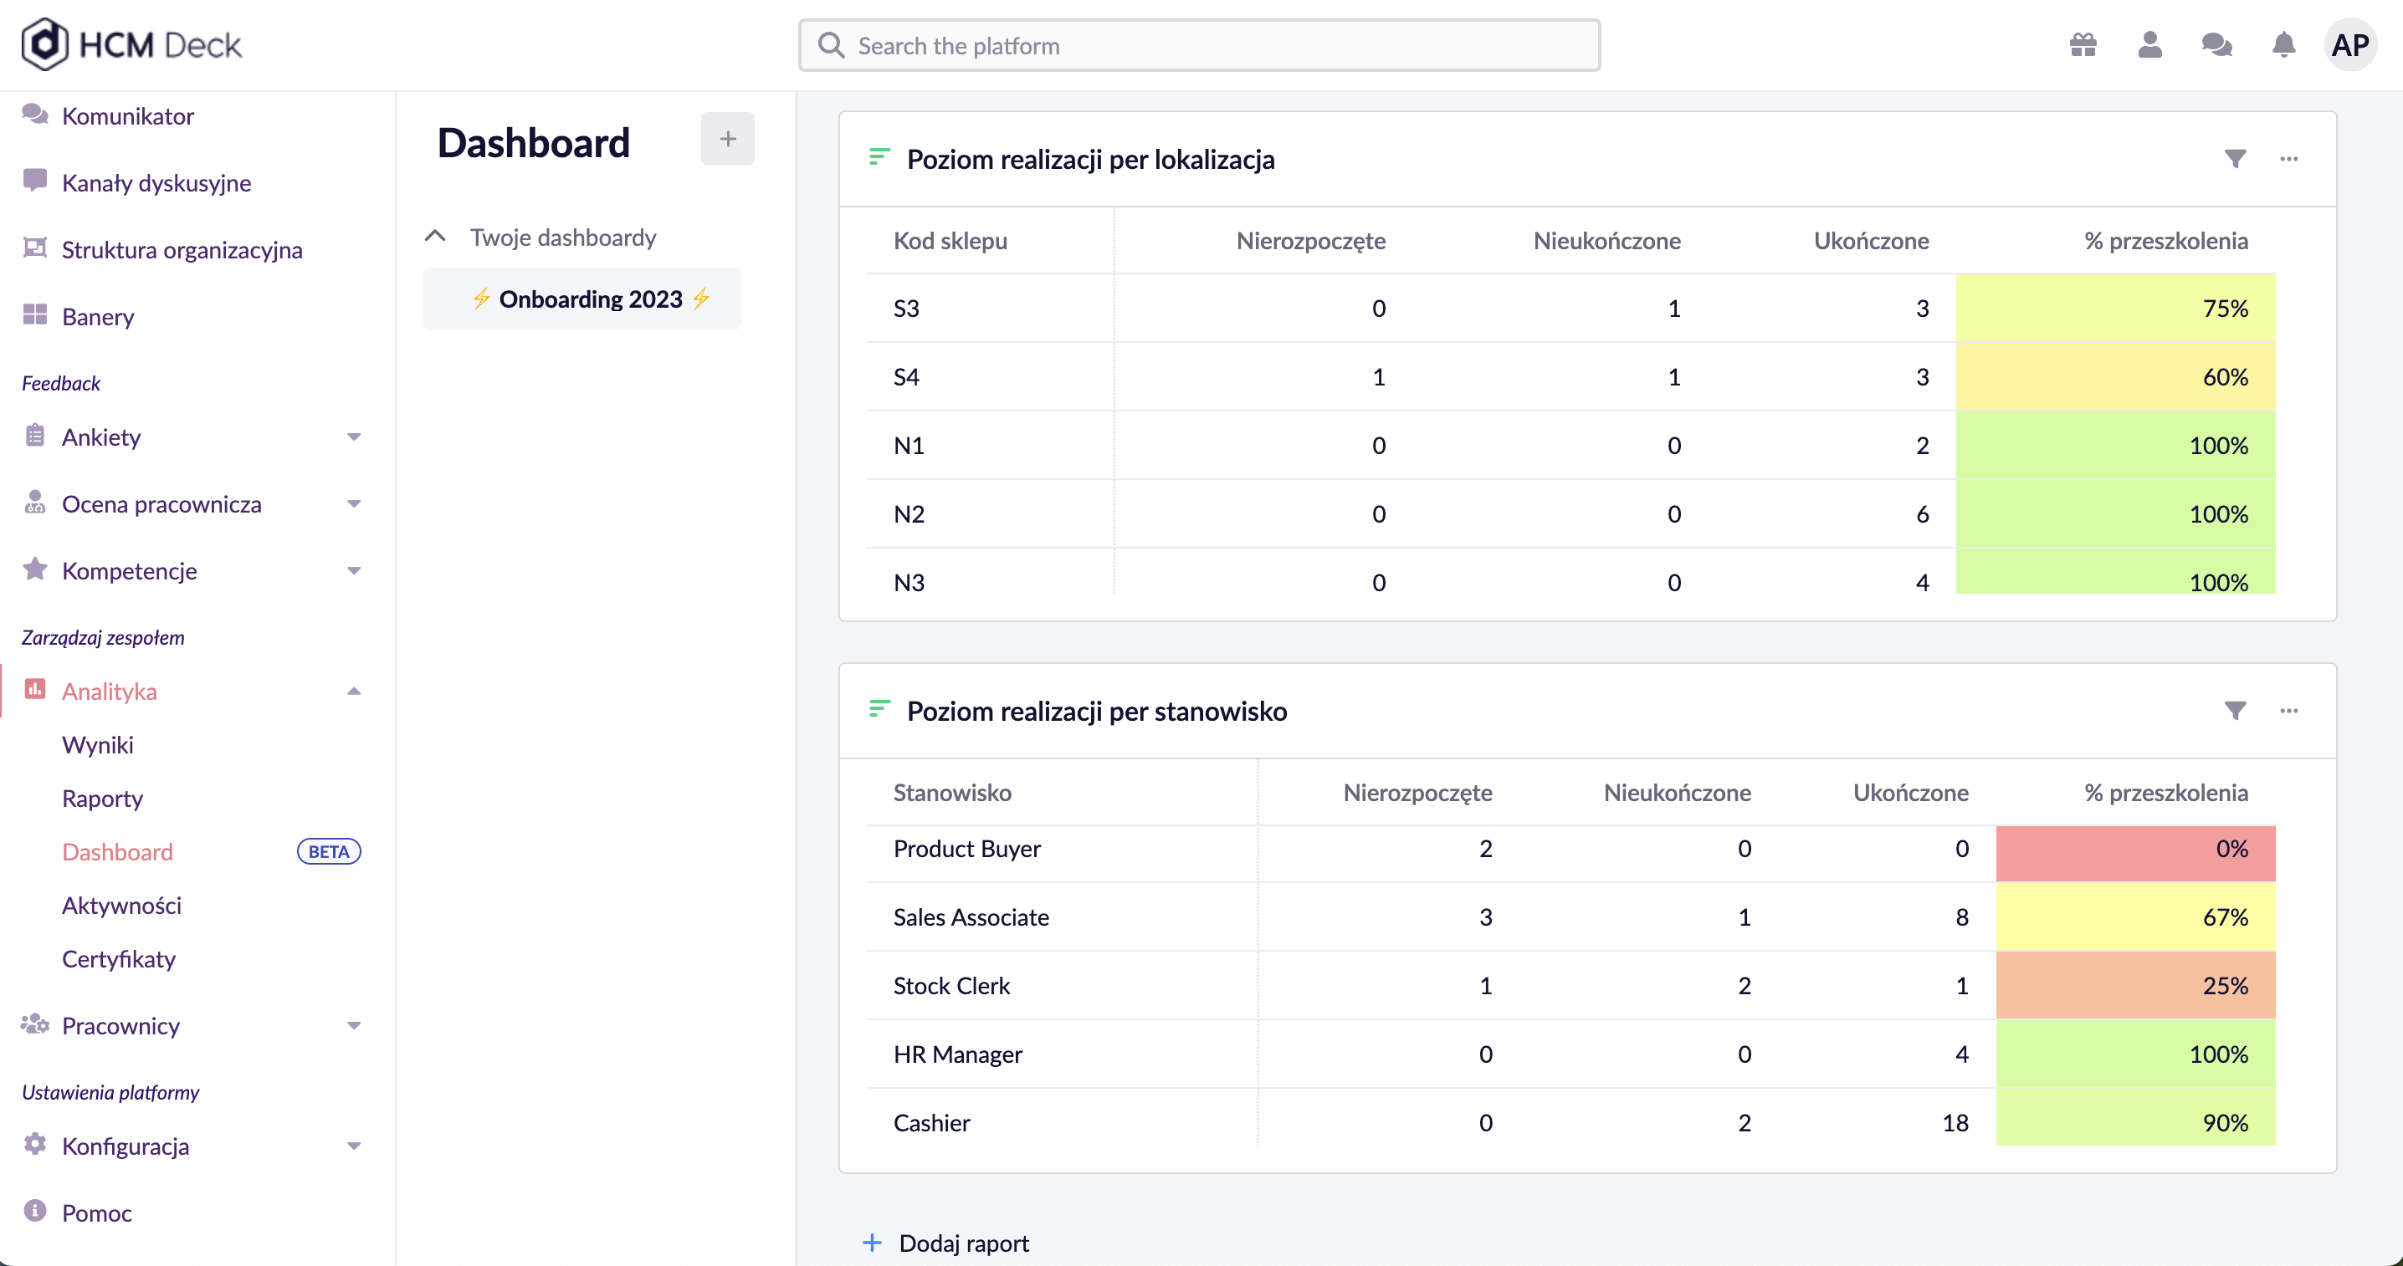Select Dashboard in the sidebar submenu
The height and width of the screenshot is (1266, 2403).
coord(117,851)
